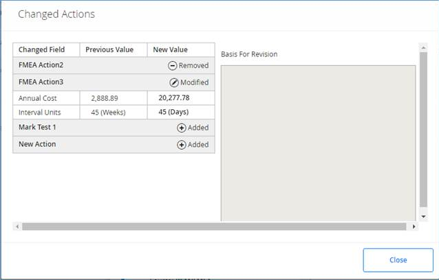This screenshot has height=280, width=439.
Task: Select the Annual Cost new value 20,277.78
Action: point(174,97)
